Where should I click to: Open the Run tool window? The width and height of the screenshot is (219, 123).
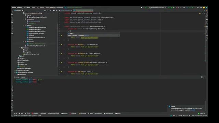click(21, 114)
